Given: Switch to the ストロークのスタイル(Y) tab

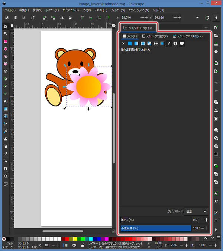Looking at the screenshot, I should click(187, 36).
